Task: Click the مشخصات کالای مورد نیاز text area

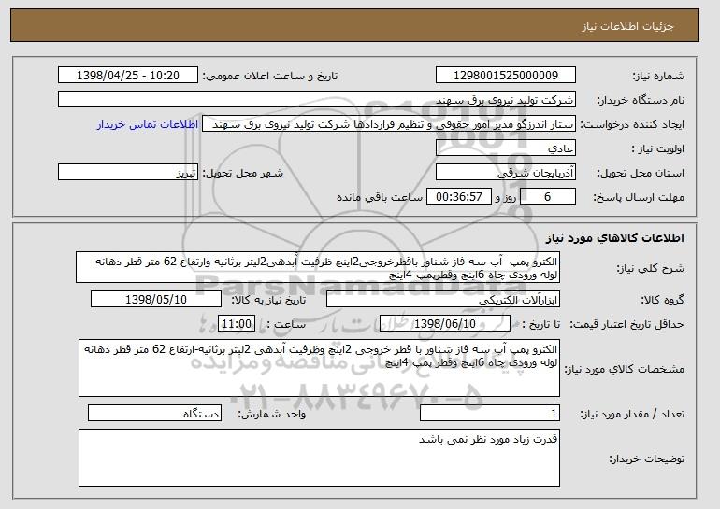Action: 319,368
